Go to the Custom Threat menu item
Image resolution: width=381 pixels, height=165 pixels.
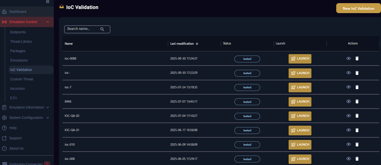(22, 79)
